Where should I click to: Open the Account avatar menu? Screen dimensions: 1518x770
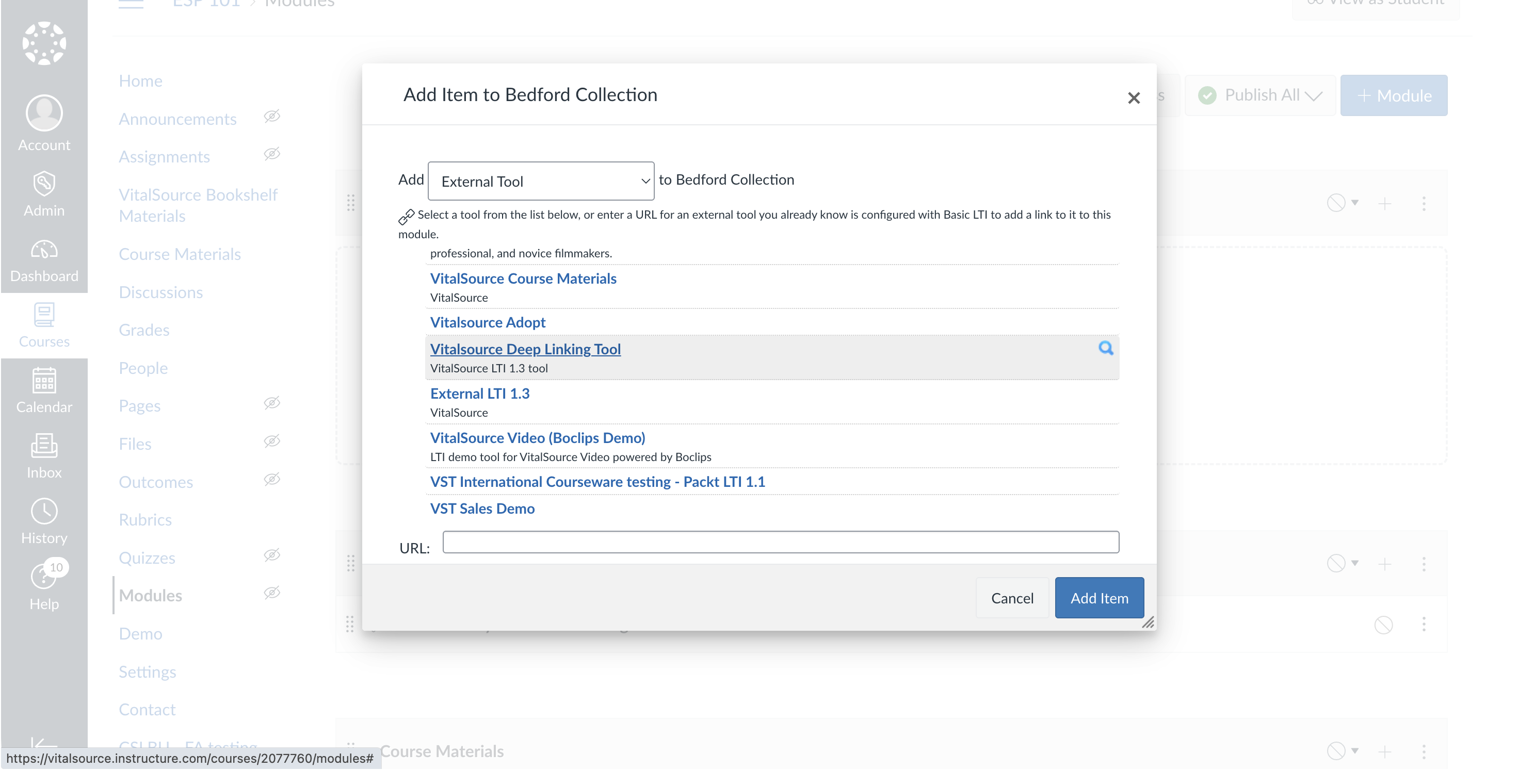(x=44, y=124)
